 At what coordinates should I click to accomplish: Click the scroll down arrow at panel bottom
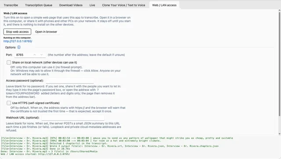tap(279, 134)
